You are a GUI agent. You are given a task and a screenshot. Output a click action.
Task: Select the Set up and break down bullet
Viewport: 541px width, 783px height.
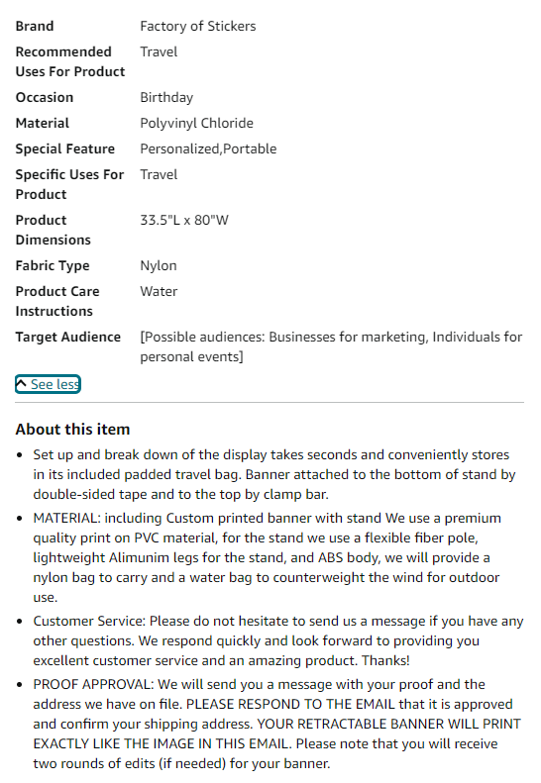tap(274, 474)
